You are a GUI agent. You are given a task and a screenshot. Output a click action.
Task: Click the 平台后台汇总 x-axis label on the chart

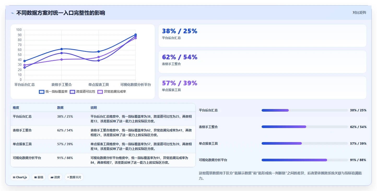click(25, 85)
